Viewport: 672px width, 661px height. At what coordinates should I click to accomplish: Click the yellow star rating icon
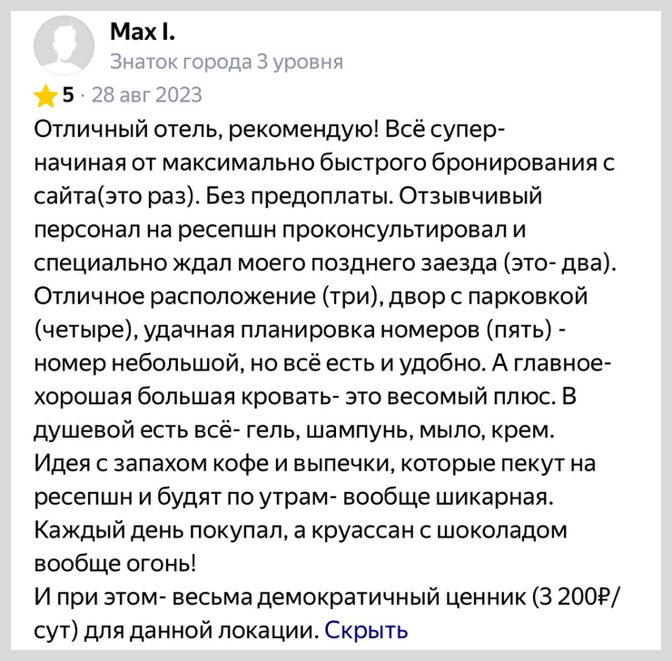coord(44,94)
